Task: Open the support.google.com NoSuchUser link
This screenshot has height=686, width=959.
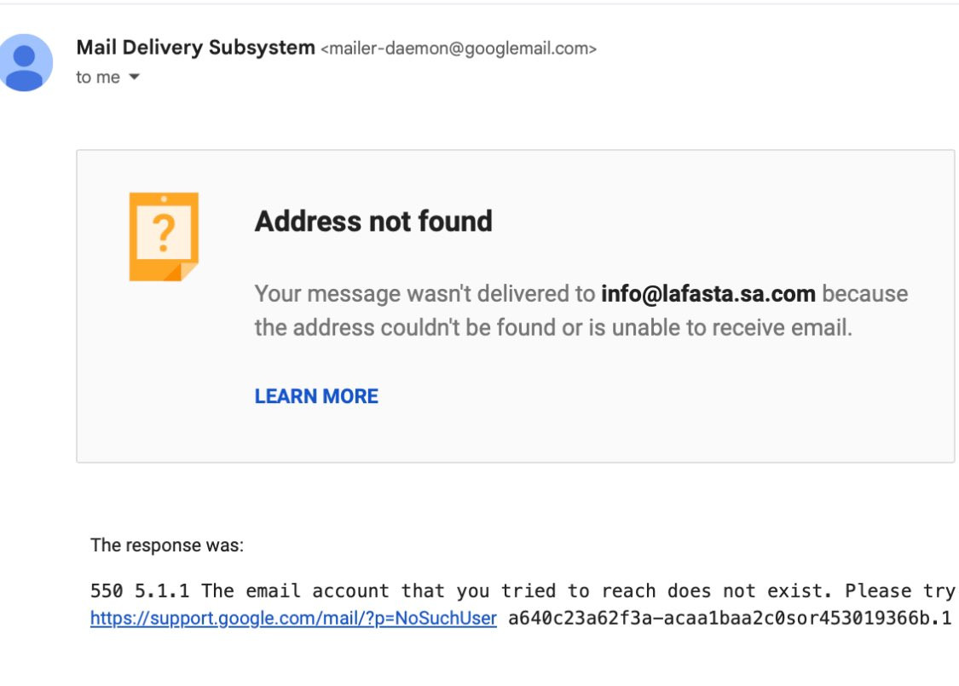Action: (x=293, y=619)
